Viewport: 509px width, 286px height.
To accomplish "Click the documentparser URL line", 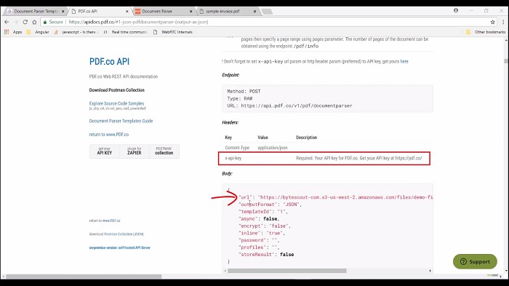I will (x=289, y=106).
